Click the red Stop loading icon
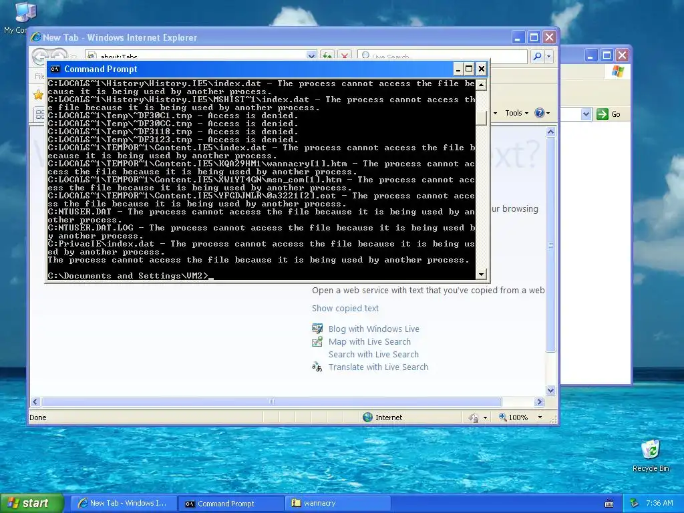Viewport: 684px width, 513px height. pos(345,56)
